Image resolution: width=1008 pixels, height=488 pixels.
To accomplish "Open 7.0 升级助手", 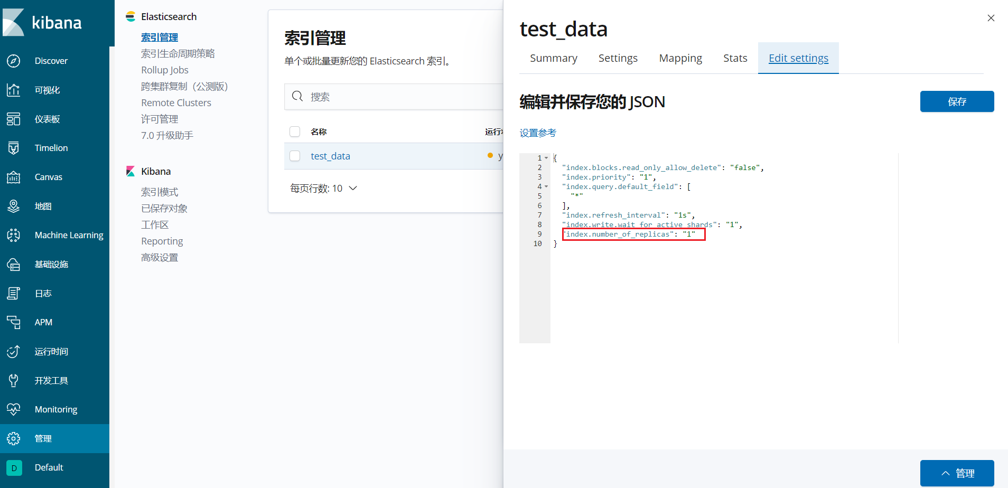I will [x=167, y=136].
